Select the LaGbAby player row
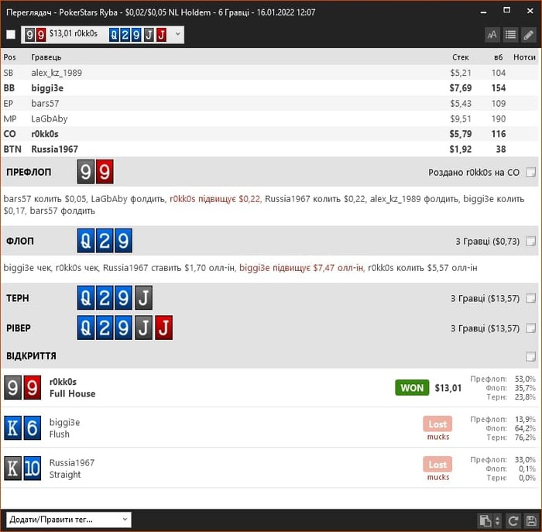542x532 pixels. pos(269,118)
